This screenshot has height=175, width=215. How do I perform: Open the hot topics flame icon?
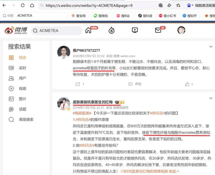pos(111,30)
